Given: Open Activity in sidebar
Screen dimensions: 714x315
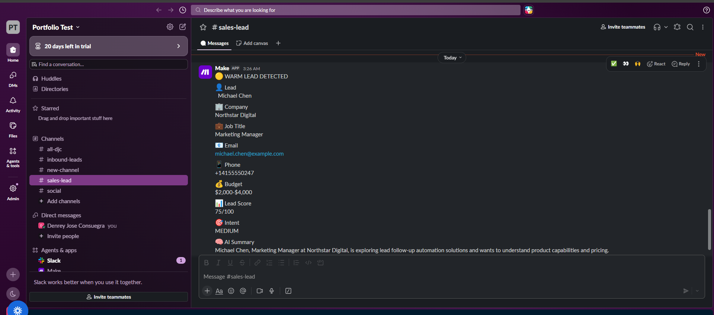Looking at the screenshot, I should tap(13, 104).
